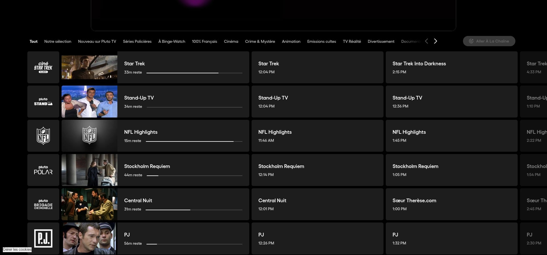Viewport: 547px width, 255px height.
Task: Open NFL Highlights program at 11:46 AM
Action: point(317,136)
